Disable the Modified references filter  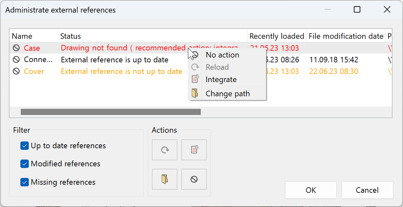(x=25, y=164)
